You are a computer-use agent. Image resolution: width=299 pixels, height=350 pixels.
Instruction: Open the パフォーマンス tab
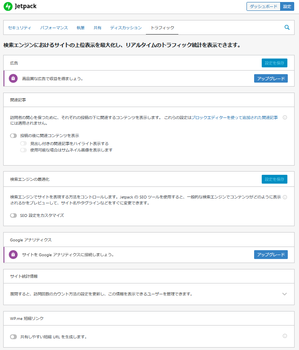54,28
